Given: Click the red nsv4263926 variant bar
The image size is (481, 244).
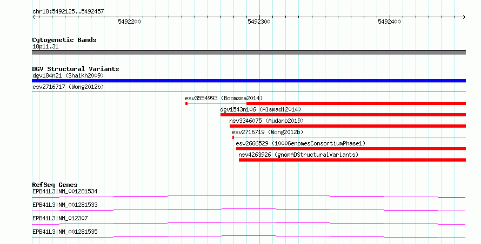Looking at the screenshot, I should 352,160.
